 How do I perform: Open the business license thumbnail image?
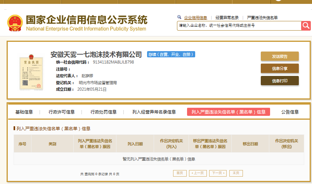31,72
